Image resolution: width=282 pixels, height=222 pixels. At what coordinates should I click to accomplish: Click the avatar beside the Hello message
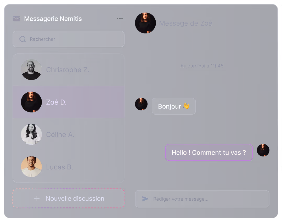[x=263, y=150]
